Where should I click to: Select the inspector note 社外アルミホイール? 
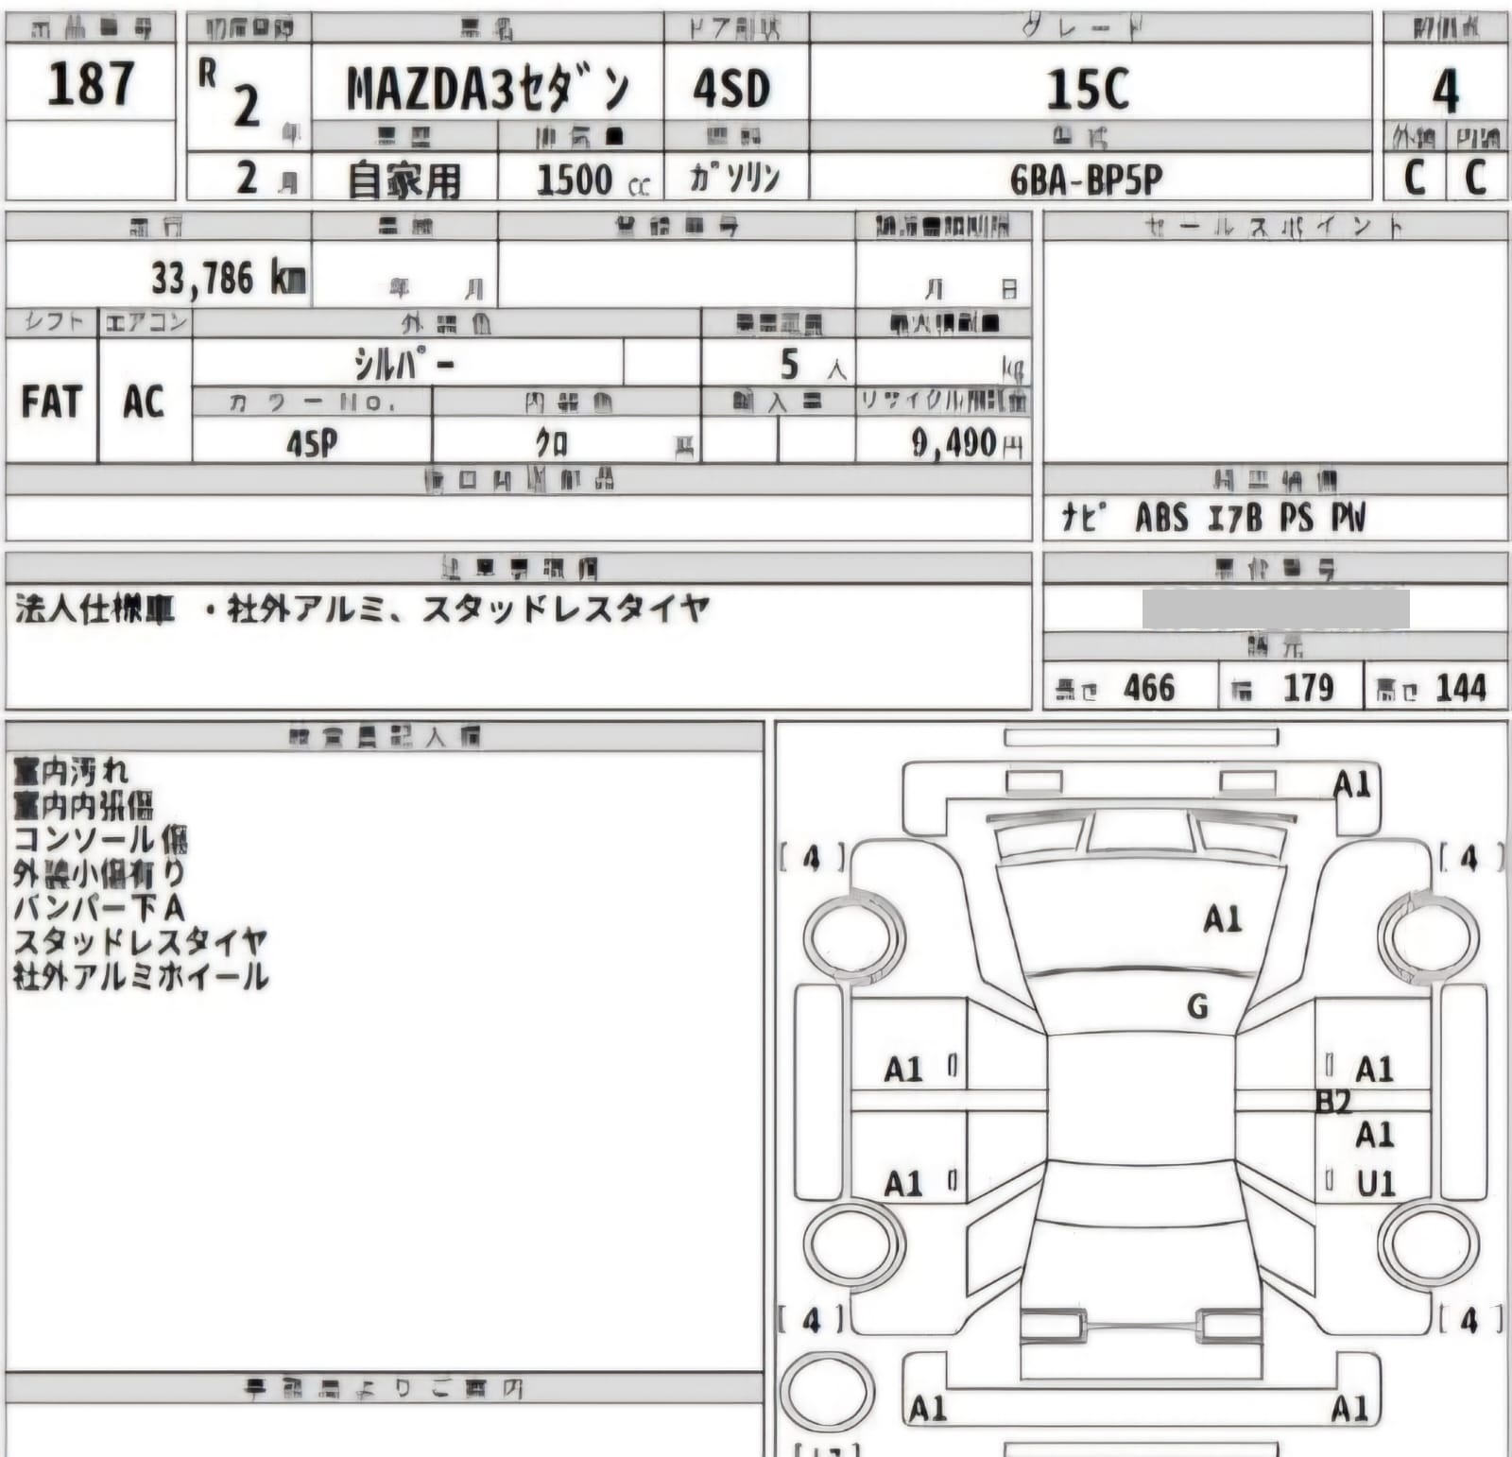click(x=141, y=976)
